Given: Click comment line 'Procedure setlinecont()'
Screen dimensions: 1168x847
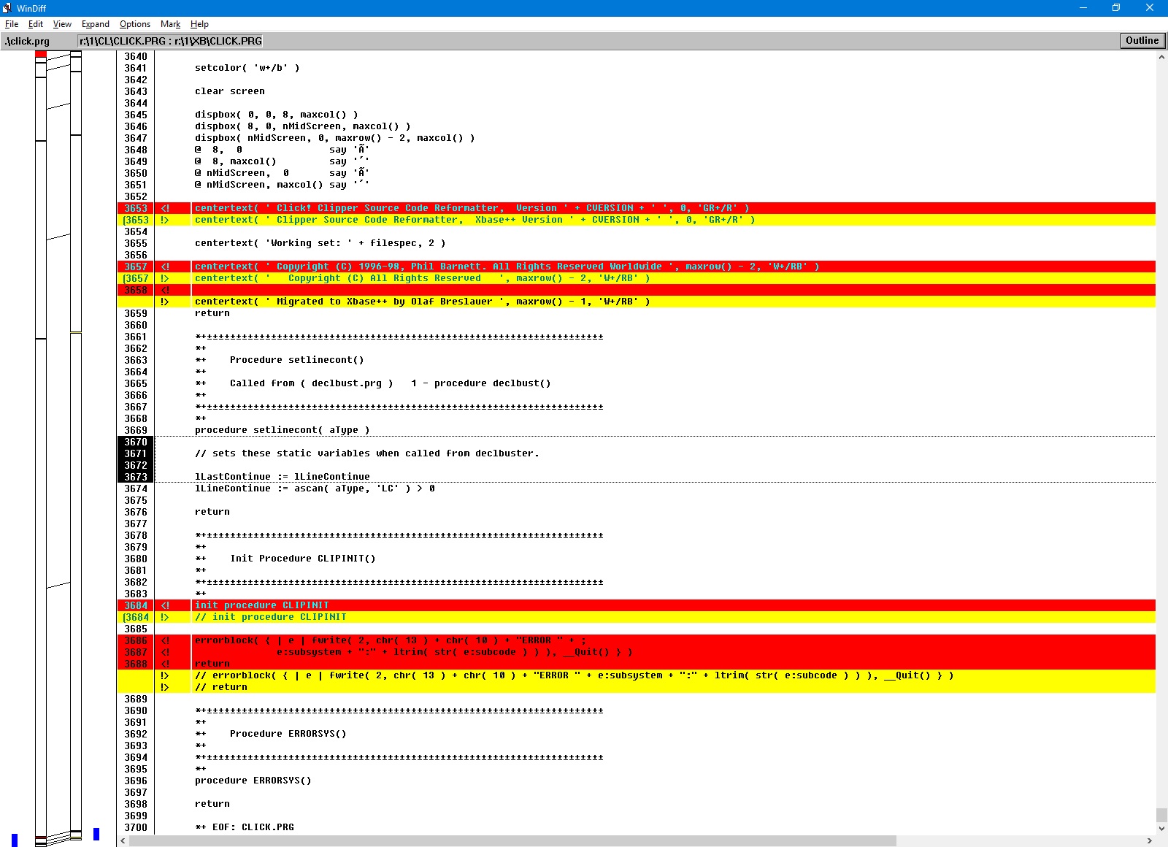Looking at the screenshot, I should point(279,360).
